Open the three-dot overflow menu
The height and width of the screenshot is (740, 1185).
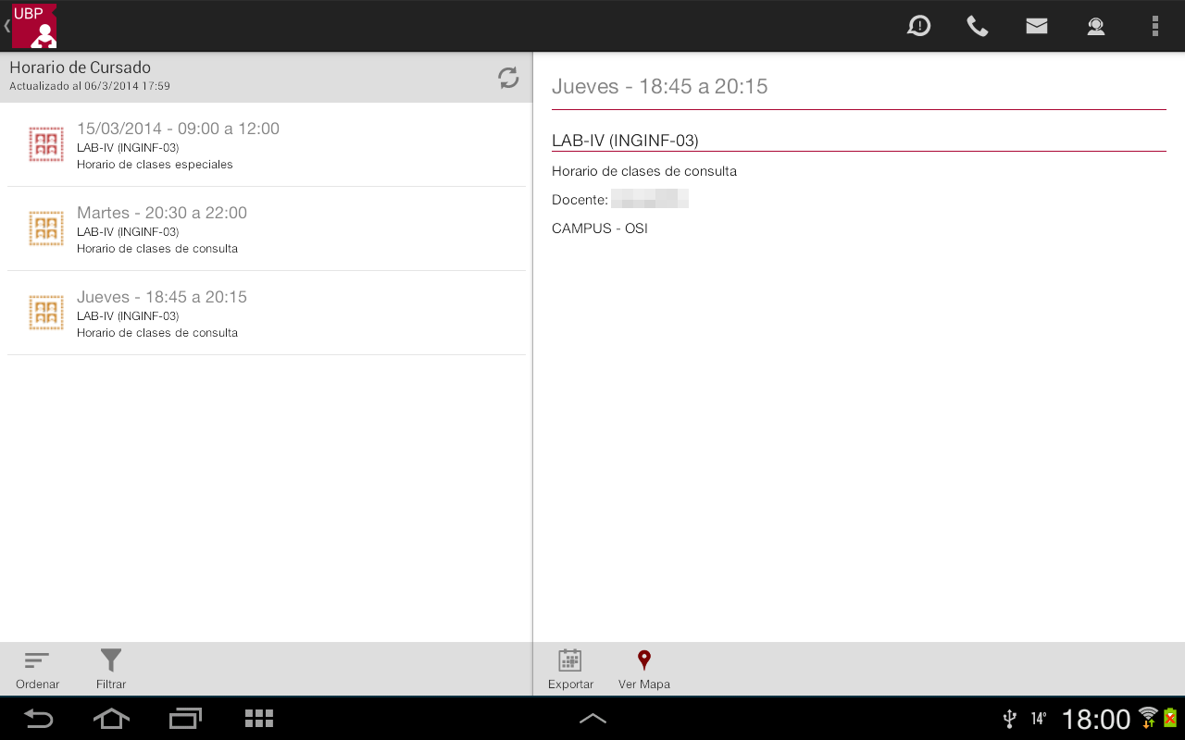1155,26
